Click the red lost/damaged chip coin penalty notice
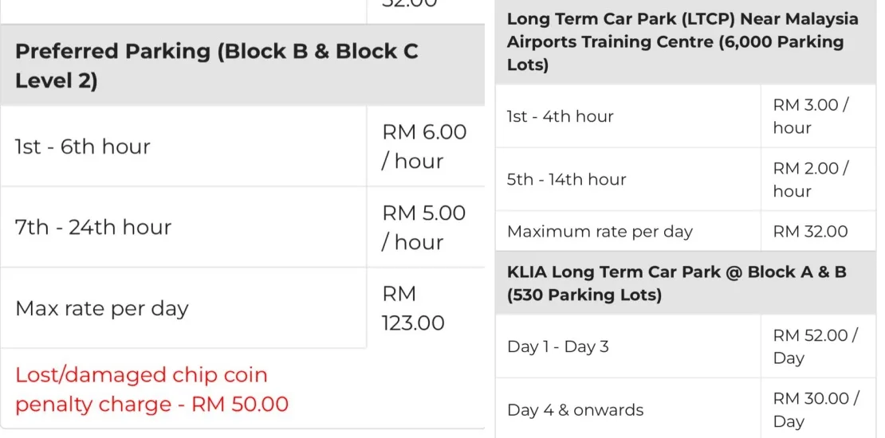 151,389
